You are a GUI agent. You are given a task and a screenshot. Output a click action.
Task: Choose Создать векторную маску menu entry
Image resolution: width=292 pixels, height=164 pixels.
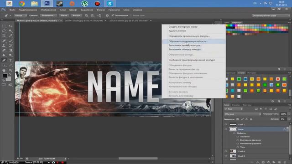[x=183, y=27]
